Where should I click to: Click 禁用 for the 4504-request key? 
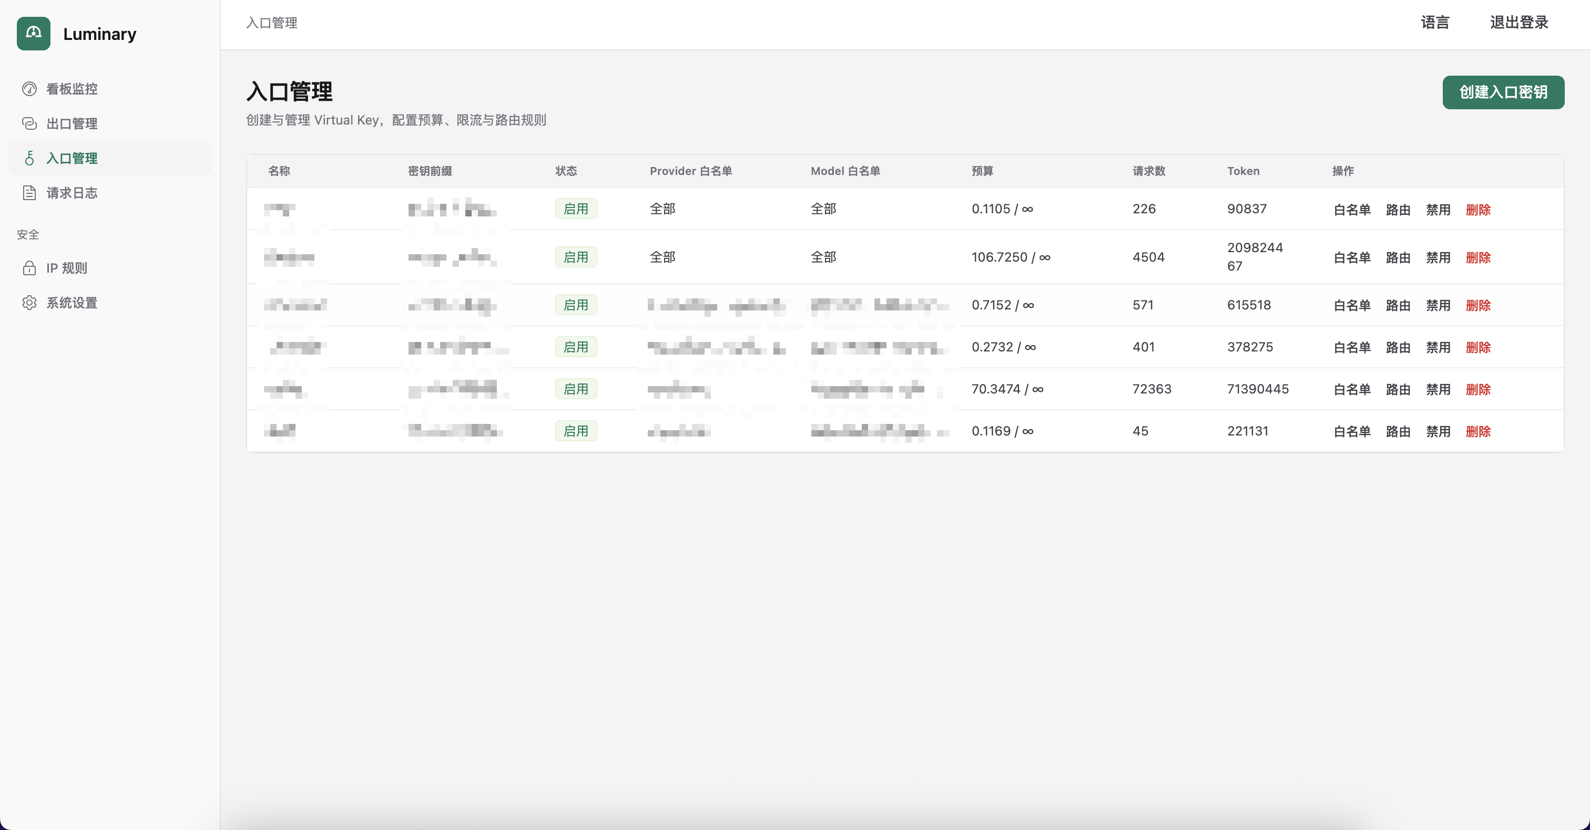(x=1438, y=258)
